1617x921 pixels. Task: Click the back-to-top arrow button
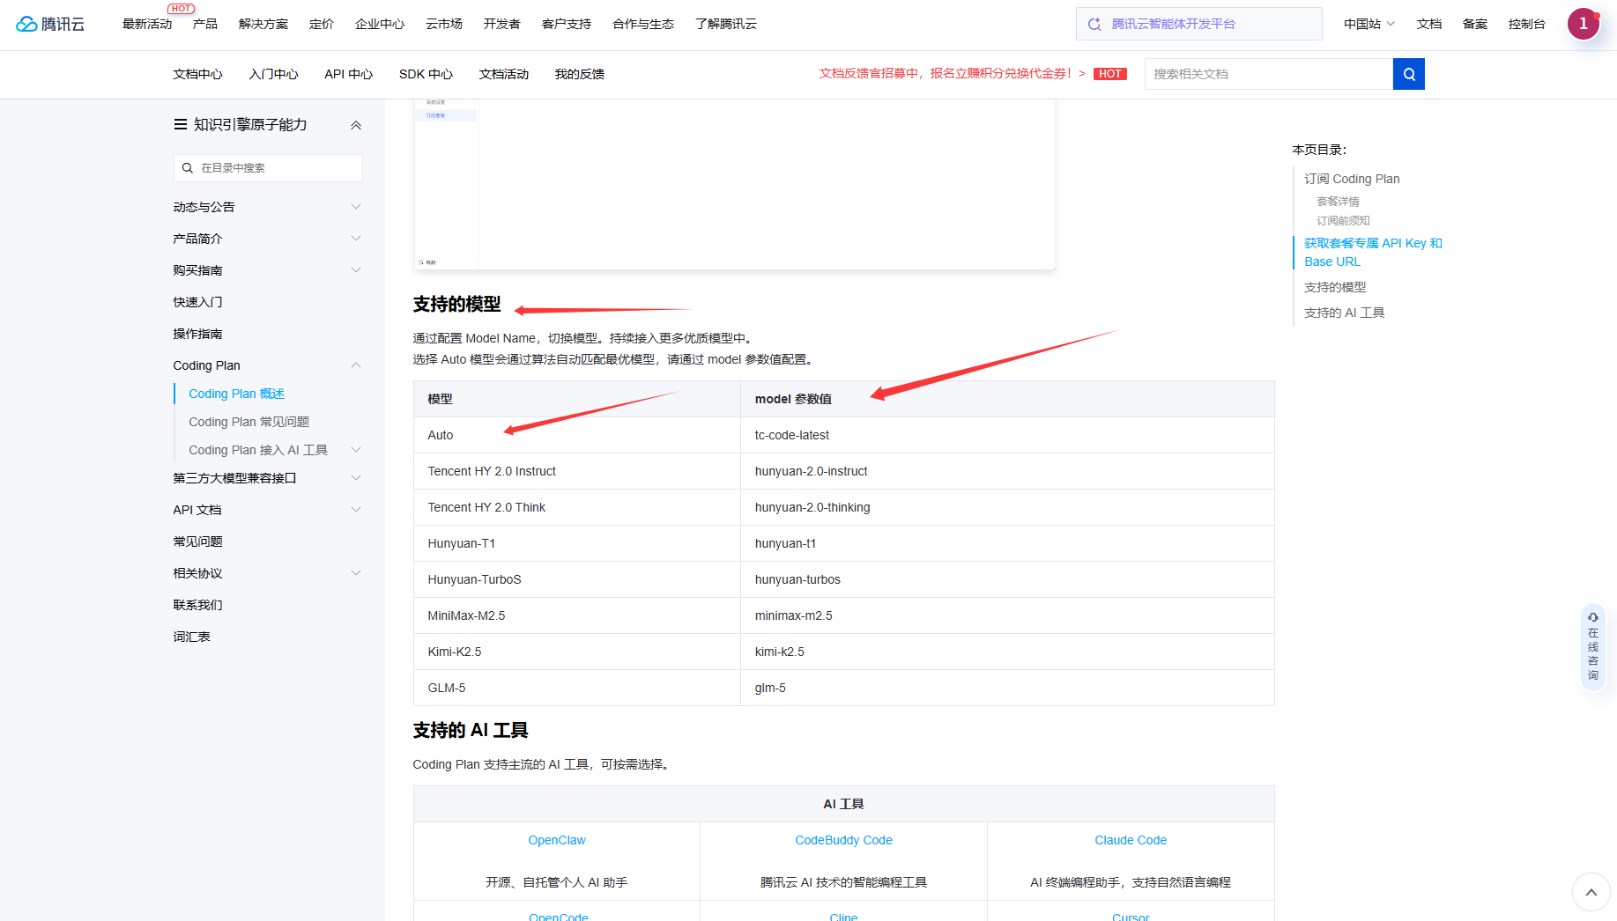[x=1591, y=892]
